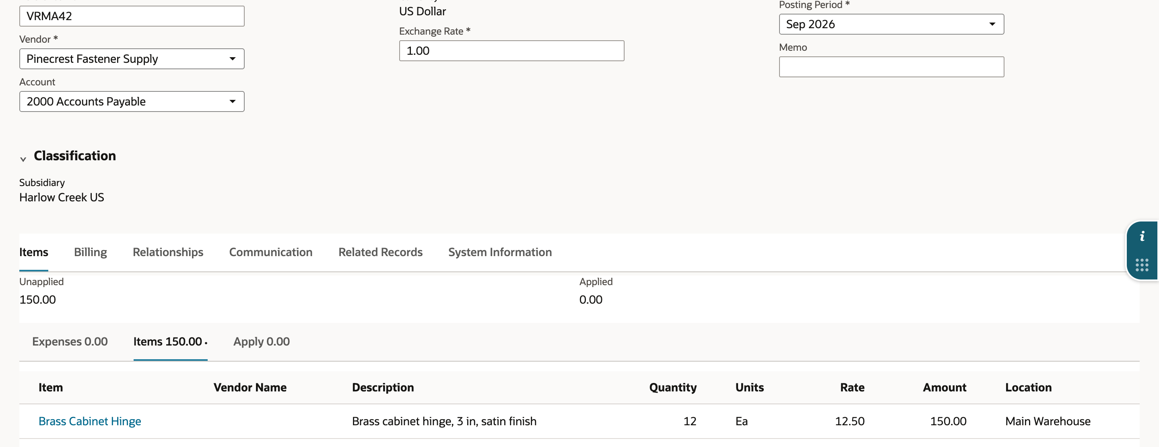This screenshot has height=447, width=1159.
Task: Click the Rate column header
Action: (852, 387)
